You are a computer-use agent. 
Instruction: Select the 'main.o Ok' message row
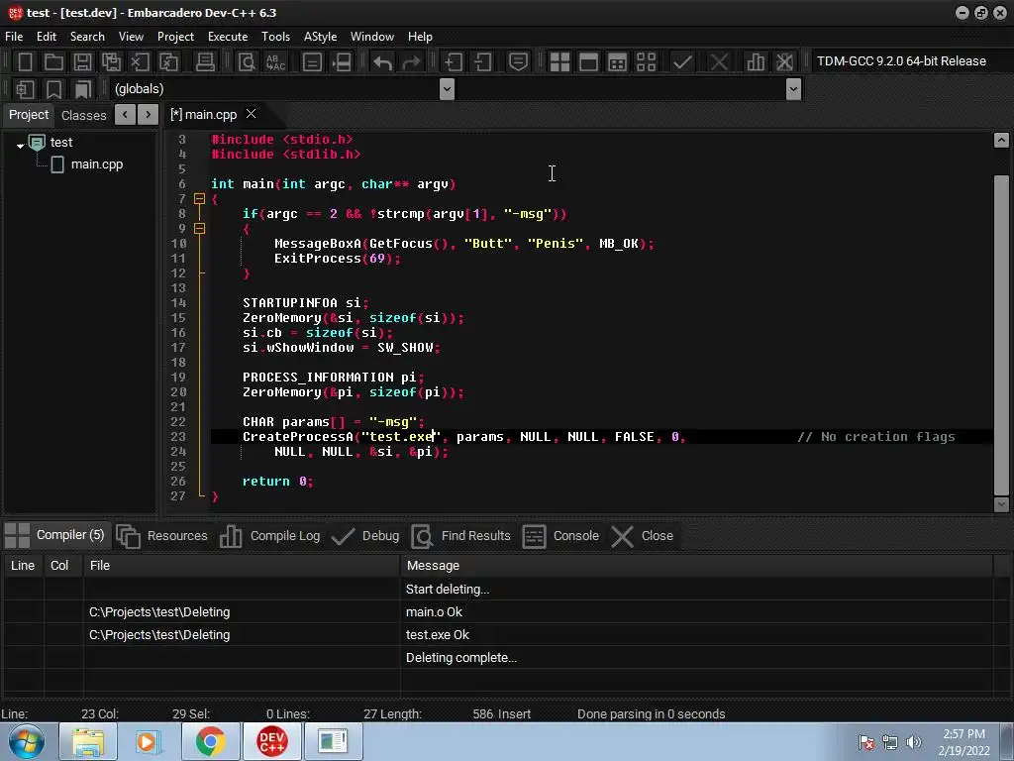[498, 612]
